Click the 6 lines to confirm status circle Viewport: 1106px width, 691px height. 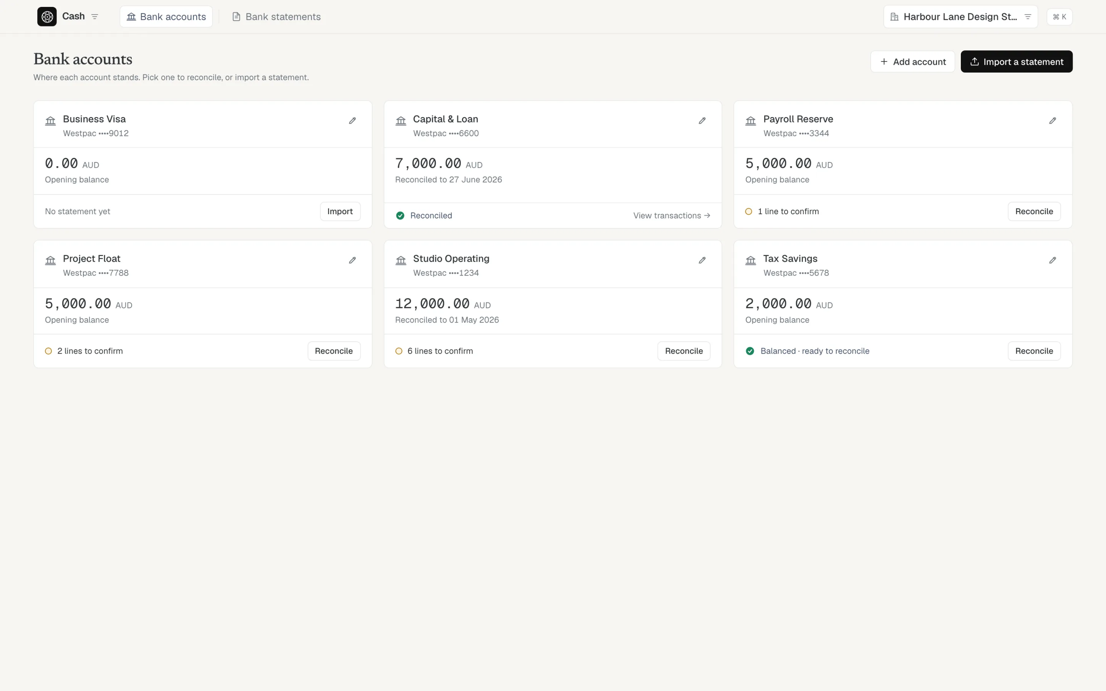click(x=399, y=351)
